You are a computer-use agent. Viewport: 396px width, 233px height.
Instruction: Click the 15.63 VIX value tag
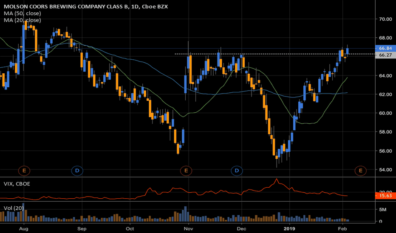[x=386, y=196]
